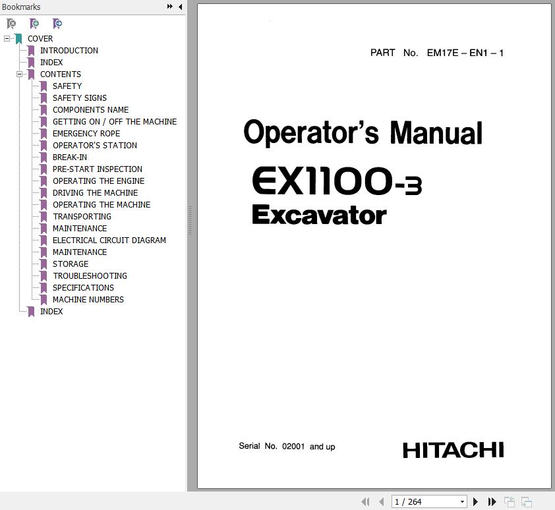555x510 pixels.
Task: Open the last INDEX bookmark at bottom
Action: coord(51,312)
